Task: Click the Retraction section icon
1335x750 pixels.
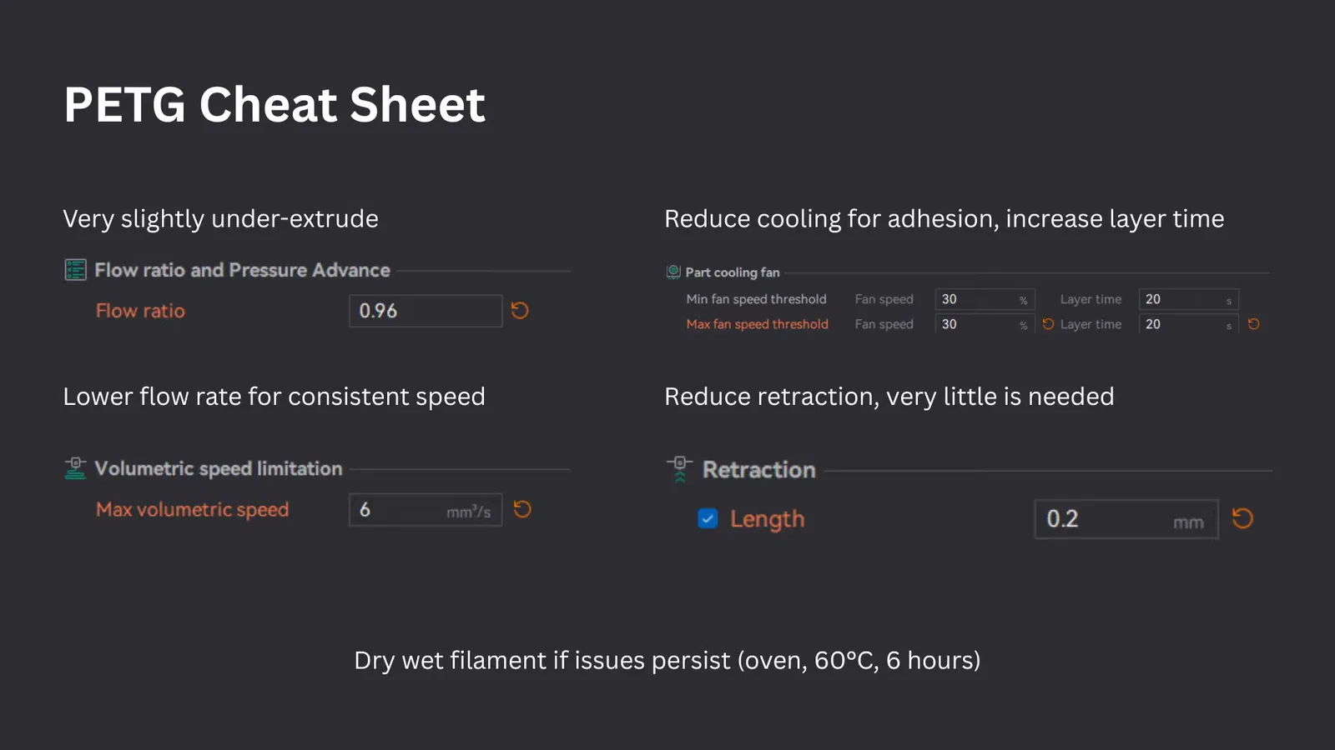Action: click(679, 469)
